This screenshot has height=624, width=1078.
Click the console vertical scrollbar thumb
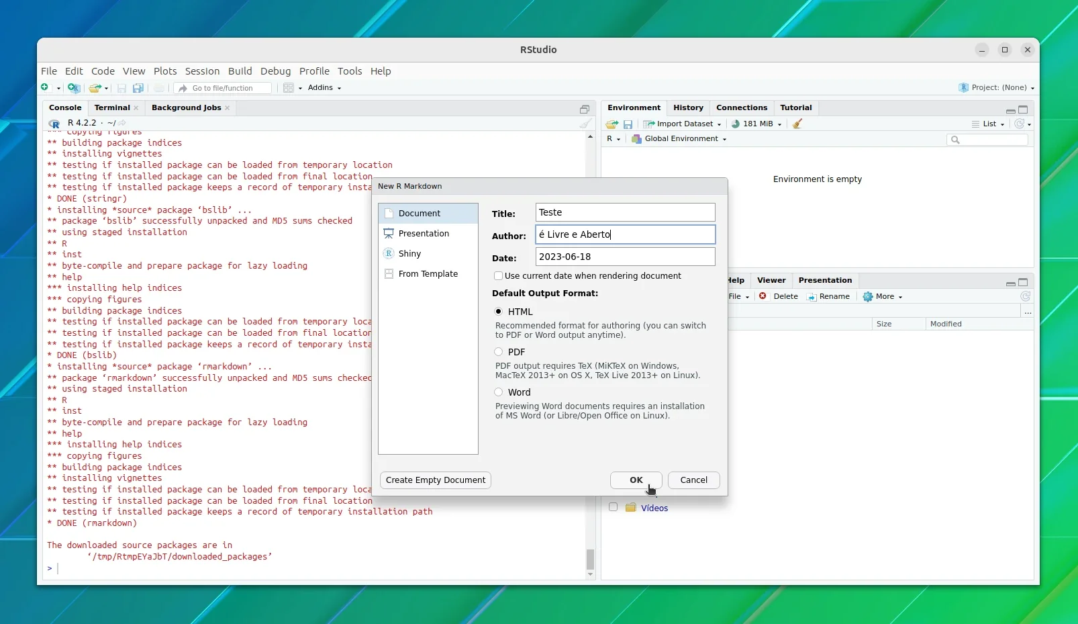click(x=591, y=559)
